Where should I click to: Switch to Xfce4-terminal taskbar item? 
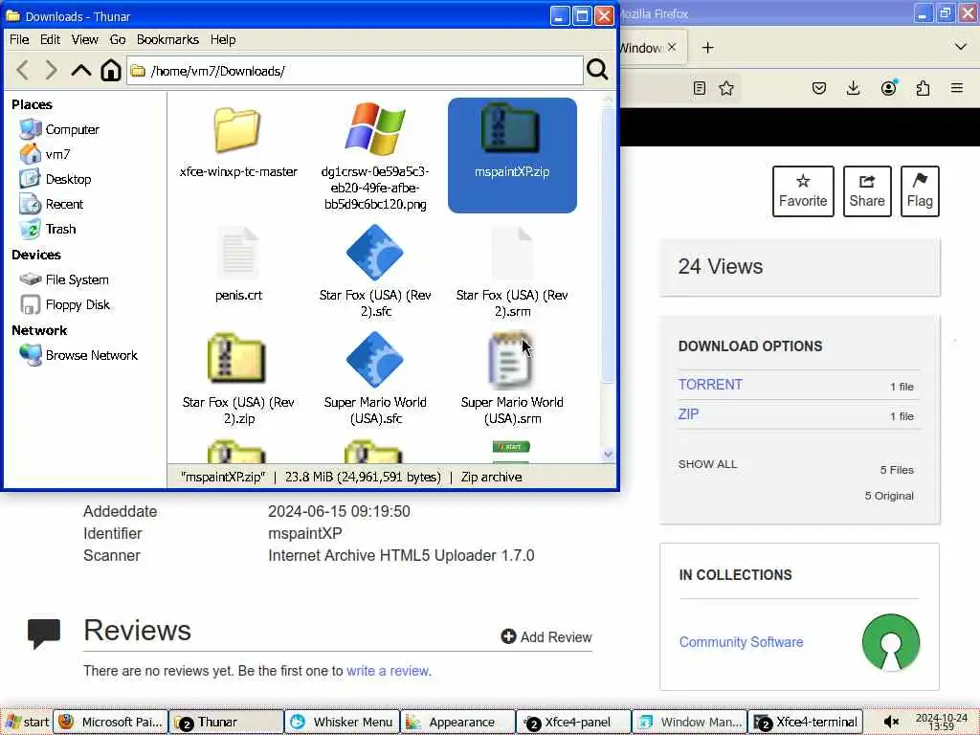coord(805,722)
